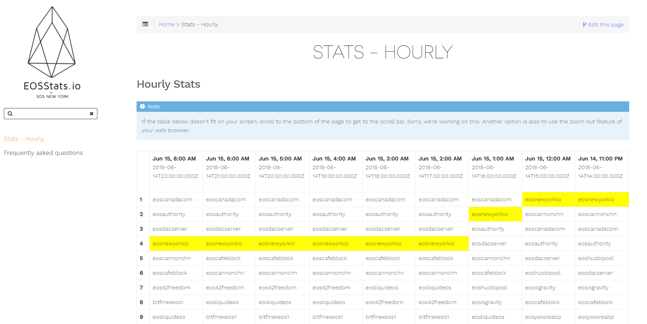647x324 pixels.
Task: Click eosauthority in the Jun 15, 8:00 AM column
Action: tap(169, 214)
